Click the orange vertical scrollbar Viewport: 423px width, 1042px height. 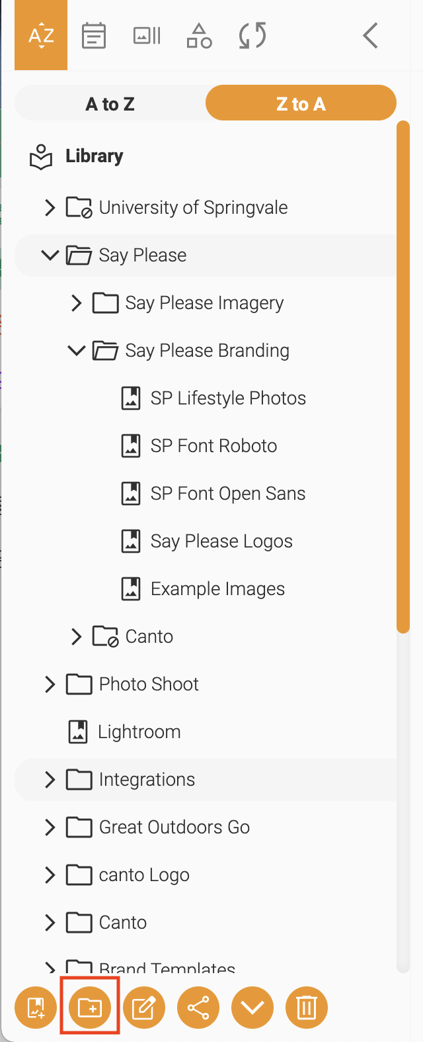pyautogui.click(x=403, y=377)
